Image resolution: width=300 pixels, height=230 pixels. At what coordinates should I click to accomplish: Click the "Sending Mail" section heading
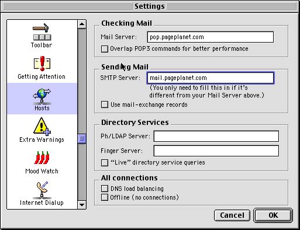[x=125, y=67]
